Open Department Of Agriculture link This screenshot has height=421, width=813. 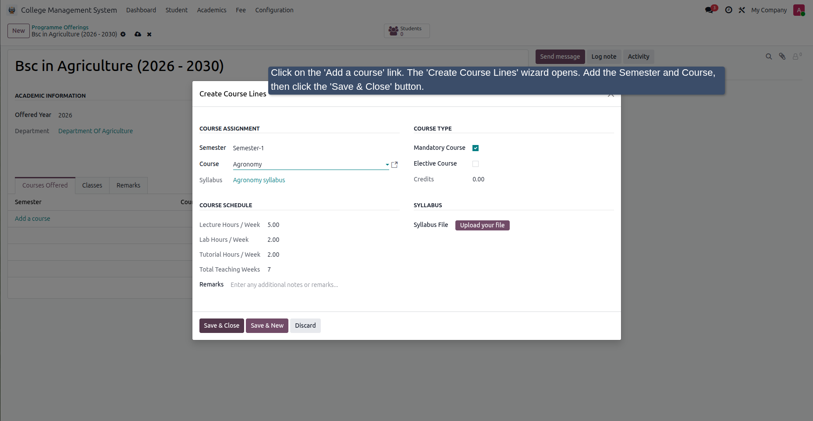[x=96, y=131]
